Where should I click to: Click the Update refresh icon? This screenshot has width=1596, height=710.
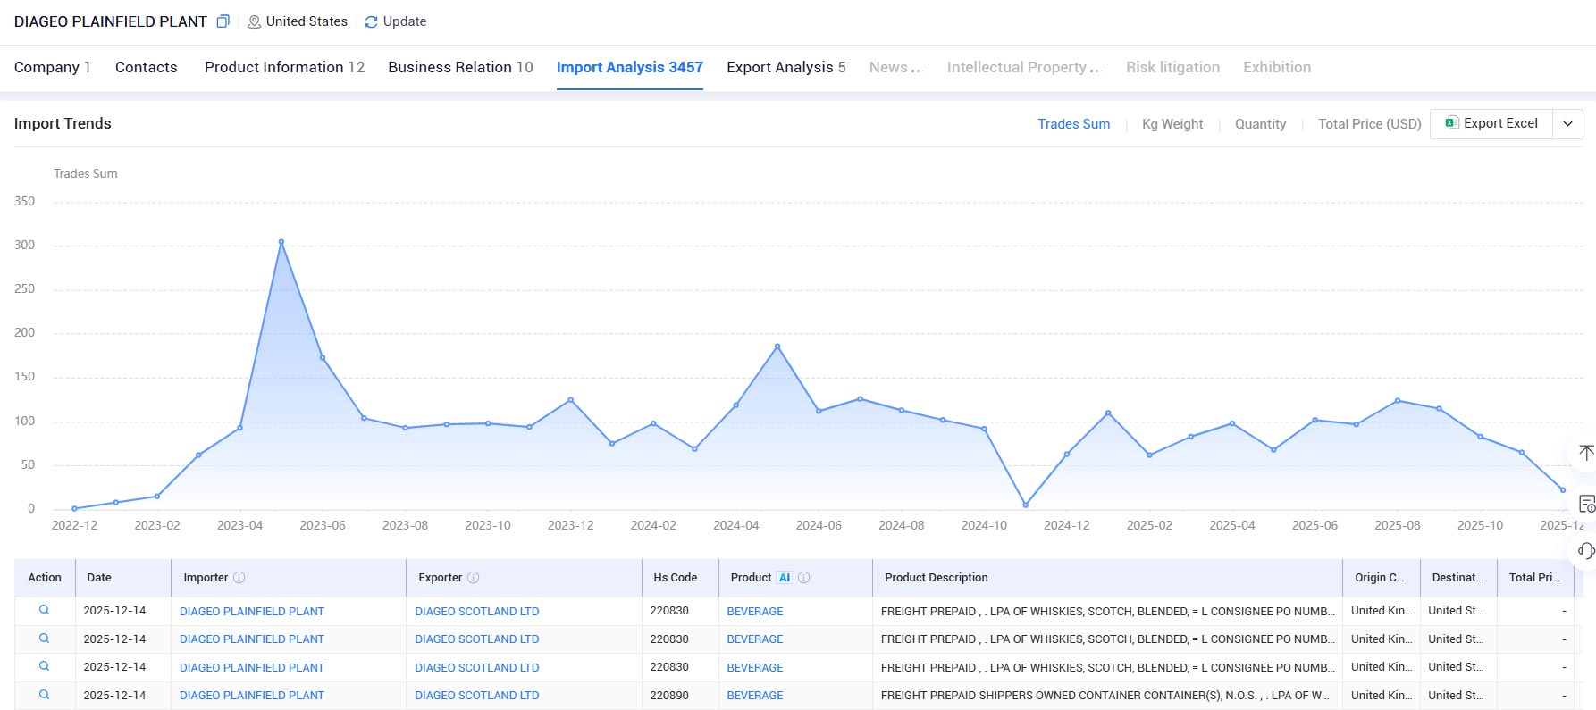372,21
